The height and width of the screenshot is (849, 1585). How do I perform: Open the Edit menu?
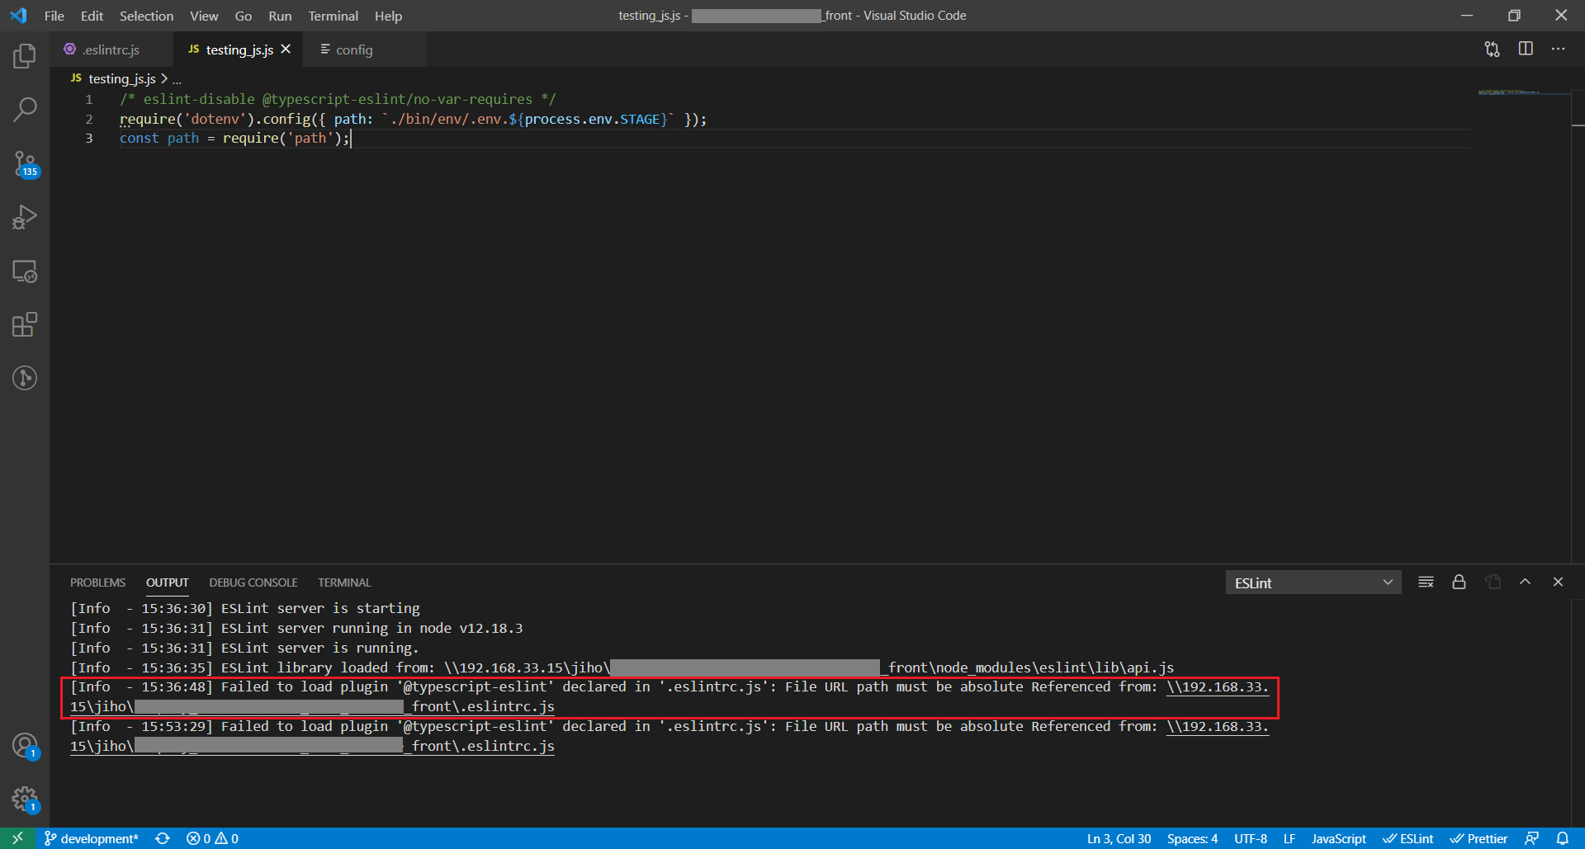92,16
